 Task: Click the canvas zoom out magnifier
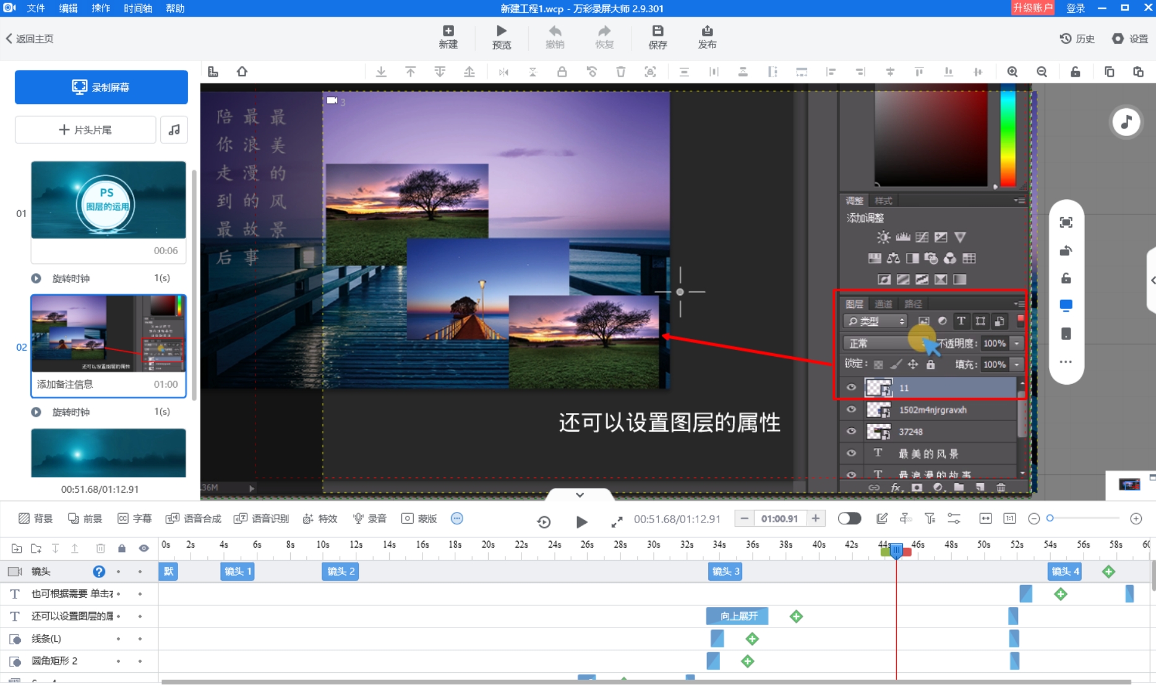pos(1042,72)
